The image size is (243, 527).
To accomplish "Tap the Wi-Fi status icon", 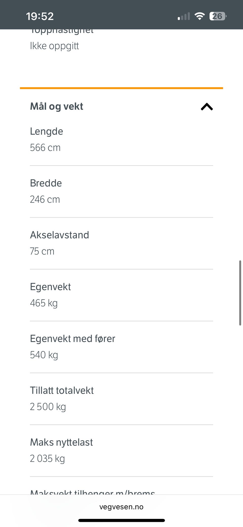I will 199,16.
